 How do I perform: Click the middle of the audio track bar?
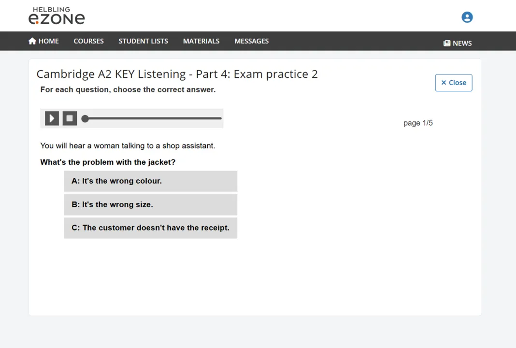point(153,118)
